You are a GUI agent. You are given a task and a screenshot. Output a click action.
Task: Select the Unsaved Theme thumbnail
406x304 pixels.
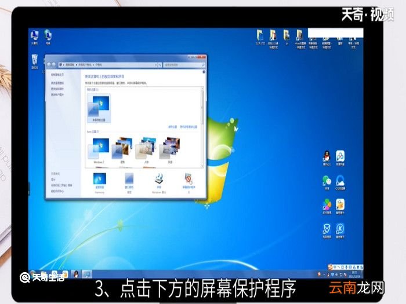click(99, 108)
